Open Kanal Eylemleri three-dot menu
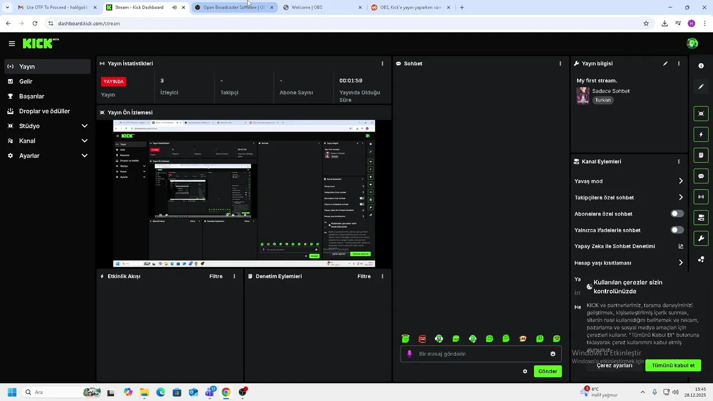The width and height of the screenshot is (713, 401). click(678, 162)
